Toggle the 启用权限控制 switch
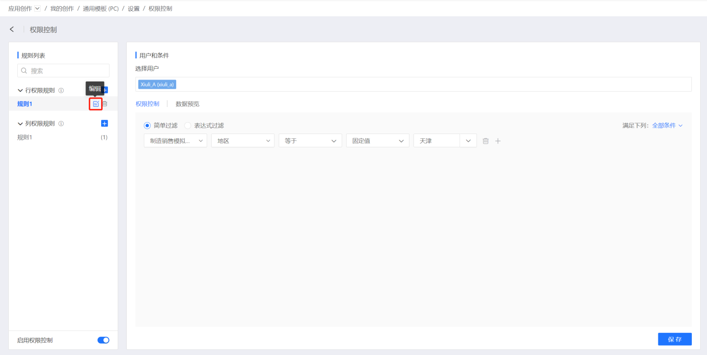The height and width of the screenshot is (355, 707). (x=103, y=340)
